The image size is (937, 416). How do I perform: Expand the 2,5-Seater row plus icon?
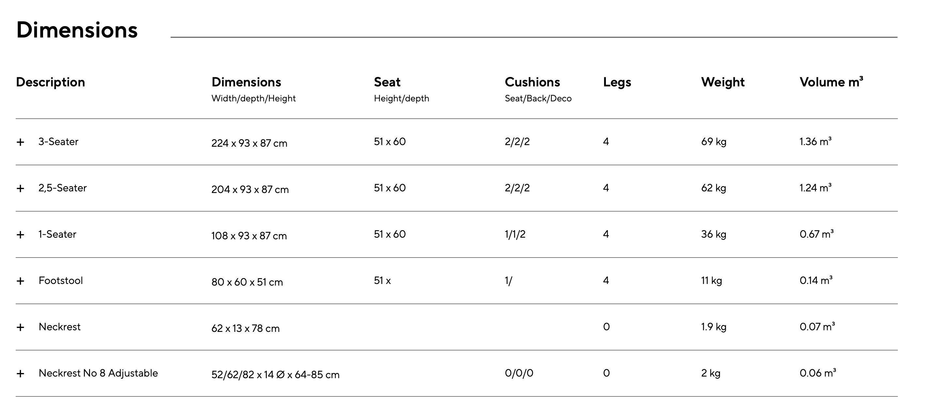pyautogui.click(x=20, y=188)
